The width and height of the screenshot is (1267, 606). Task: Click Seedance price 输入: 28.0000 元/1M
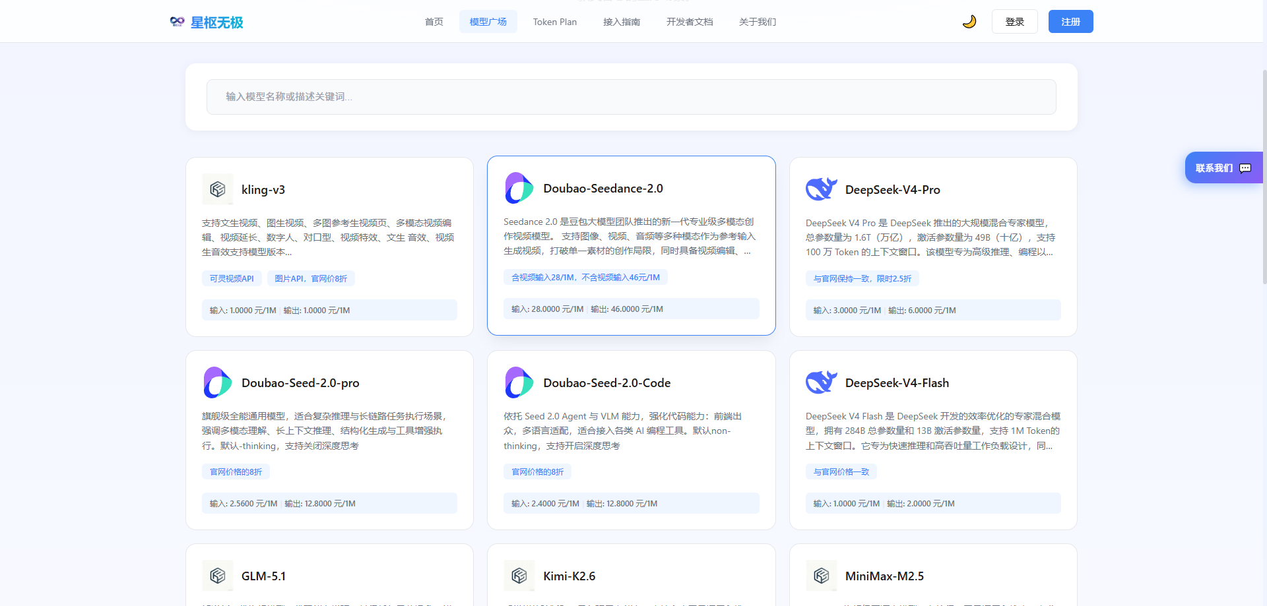[548, 309]
